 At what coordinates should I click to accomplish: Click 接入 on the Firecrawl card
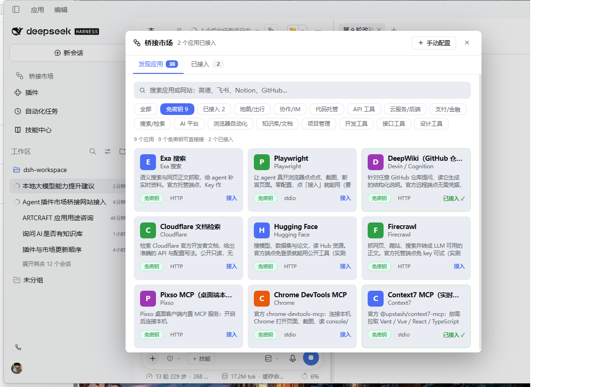pyautogui.click(x=459, y=266)
